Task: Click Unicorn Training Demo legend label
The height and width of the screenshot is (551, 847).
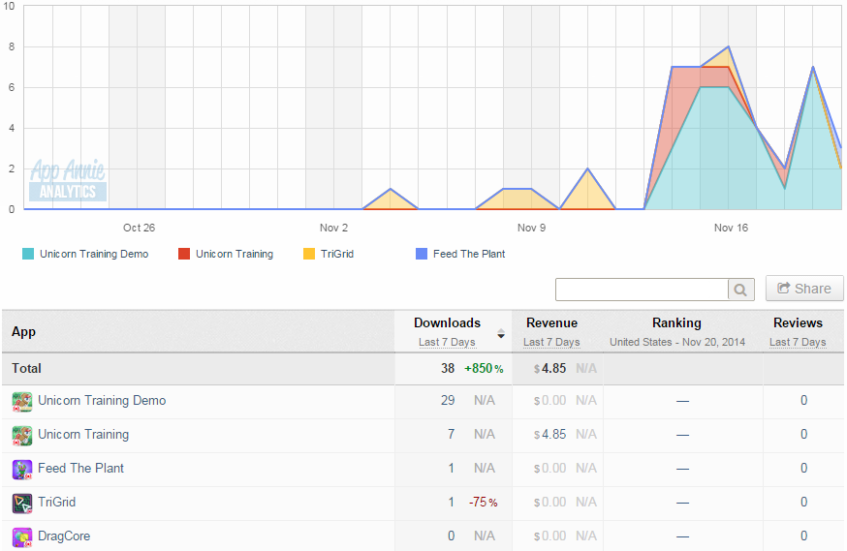Action: click(94, 254)
